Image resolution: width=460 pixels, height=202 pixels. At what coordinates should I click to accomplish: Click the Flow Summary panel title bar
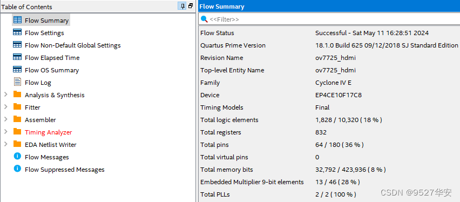[329, 6]
